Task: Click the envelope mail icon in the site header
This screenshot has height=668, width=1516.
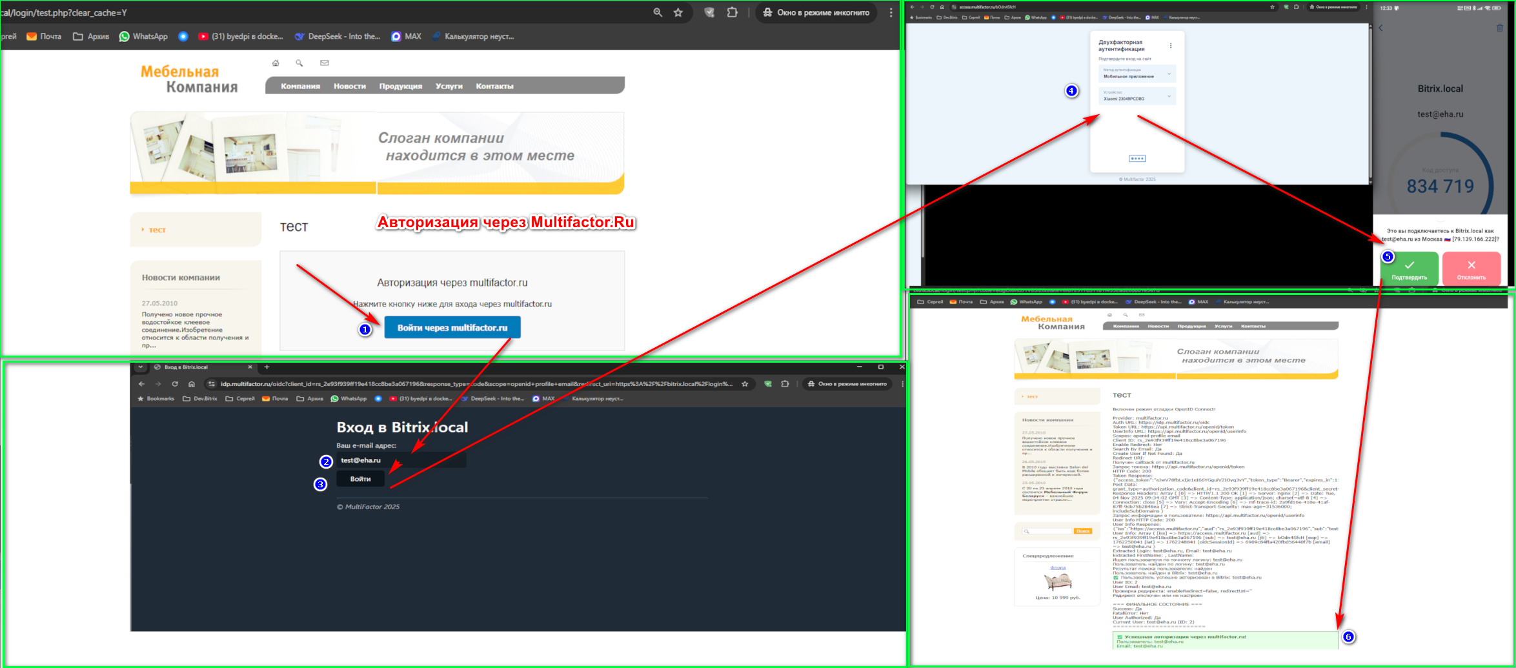Action: point(324,63)
